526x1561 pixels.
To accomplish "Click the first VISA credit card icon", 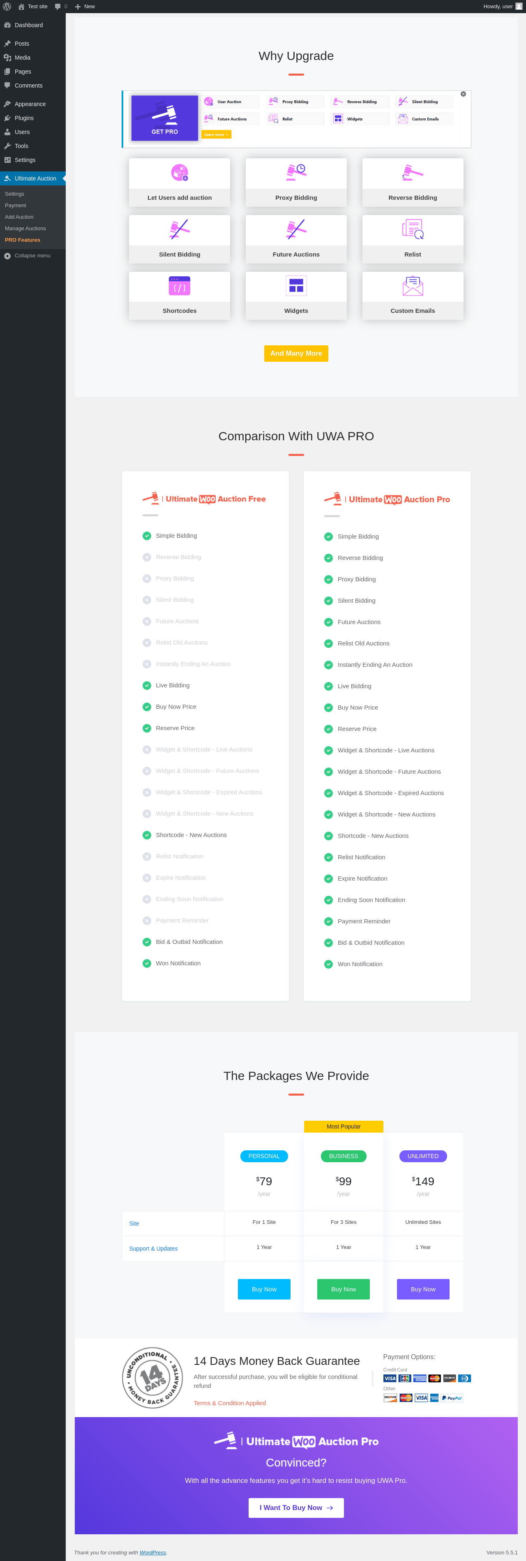I will coord(390,1378).
